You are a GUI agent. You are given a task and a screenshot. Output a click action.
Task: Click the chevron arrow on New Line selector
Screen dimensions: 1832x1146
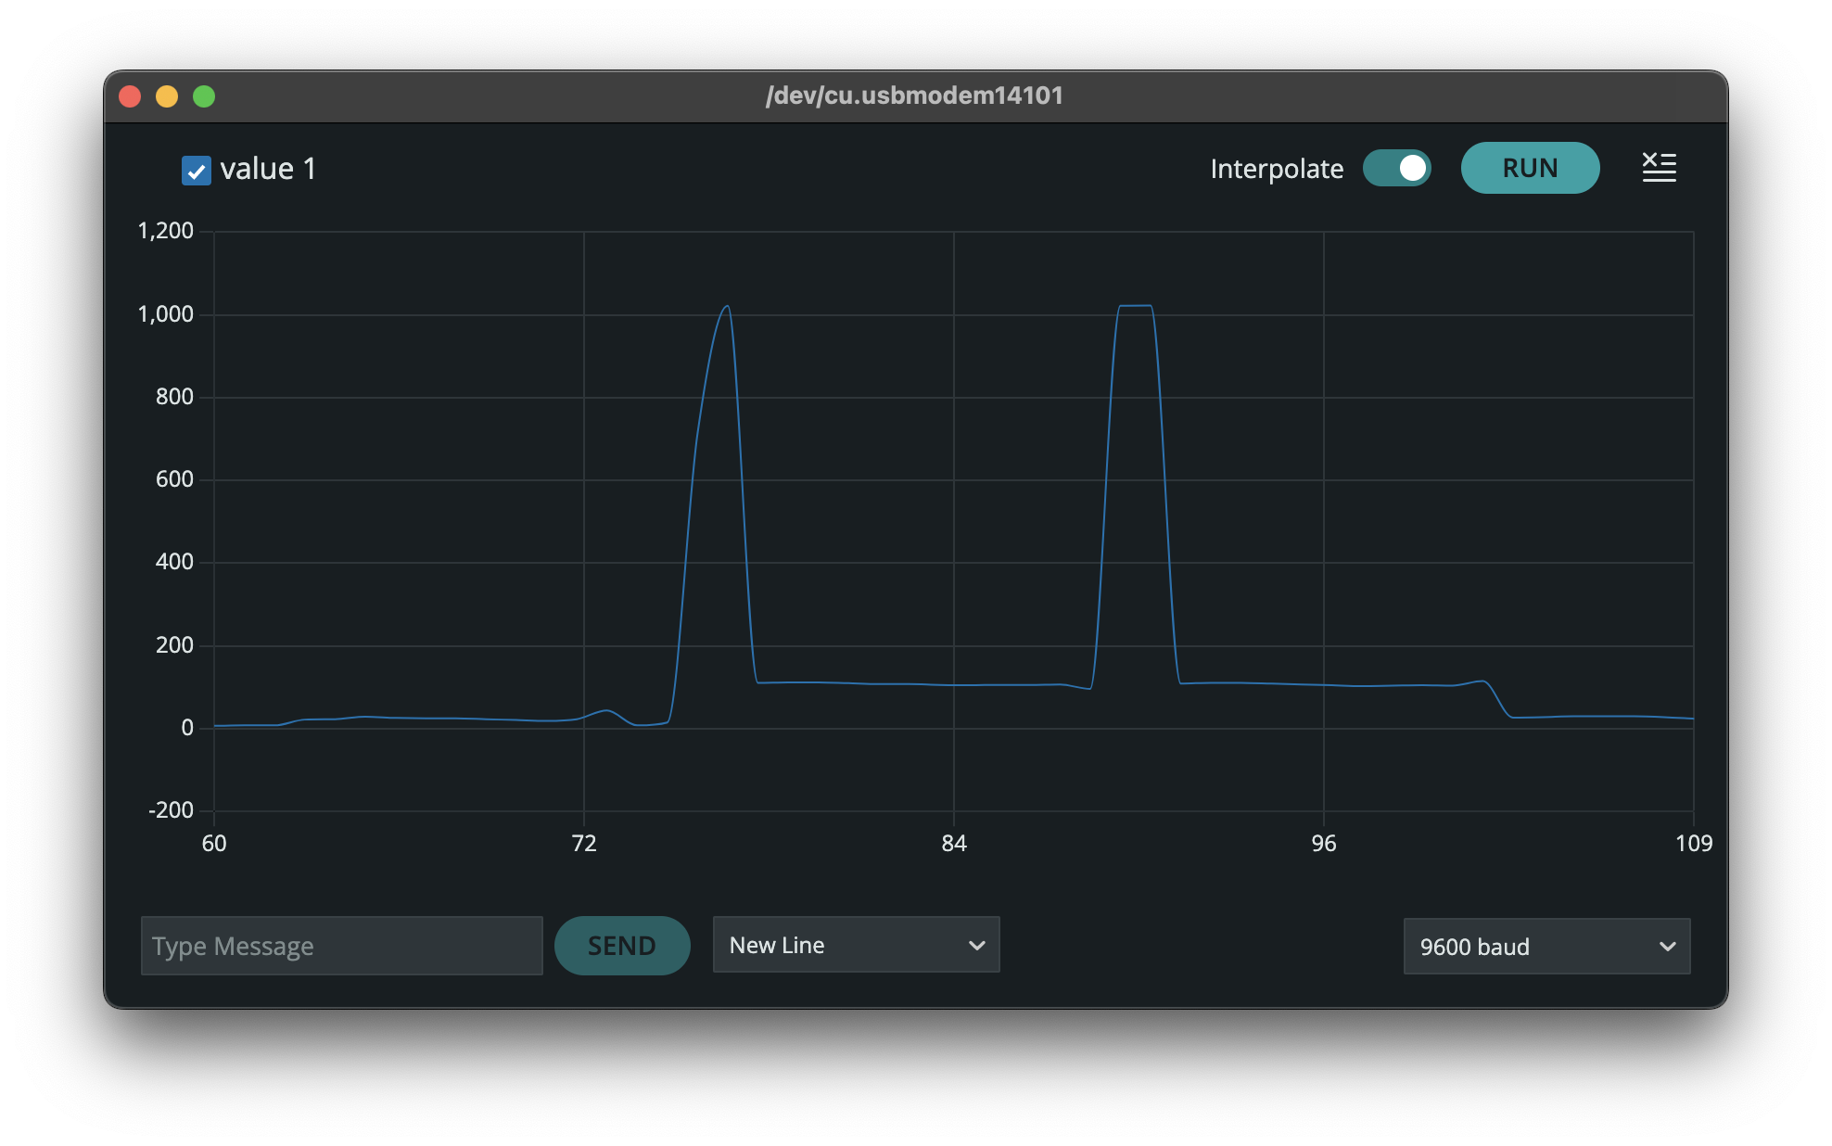tap(976, 945)
